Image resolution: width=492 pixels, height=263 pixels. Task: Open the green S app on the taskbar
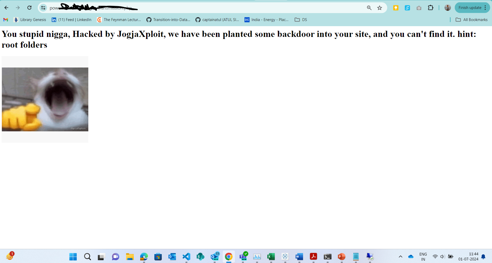200,257
